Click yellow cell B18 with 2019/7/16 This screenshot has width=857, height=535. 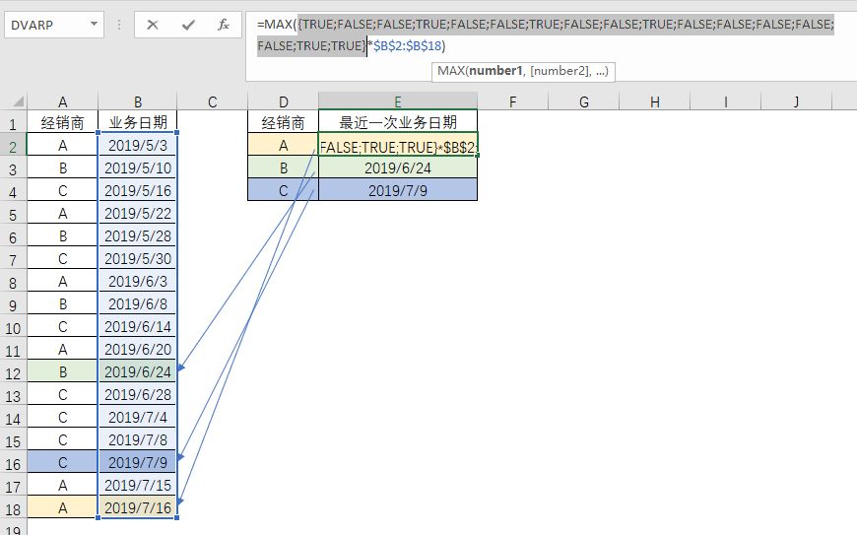coord(138,507)
